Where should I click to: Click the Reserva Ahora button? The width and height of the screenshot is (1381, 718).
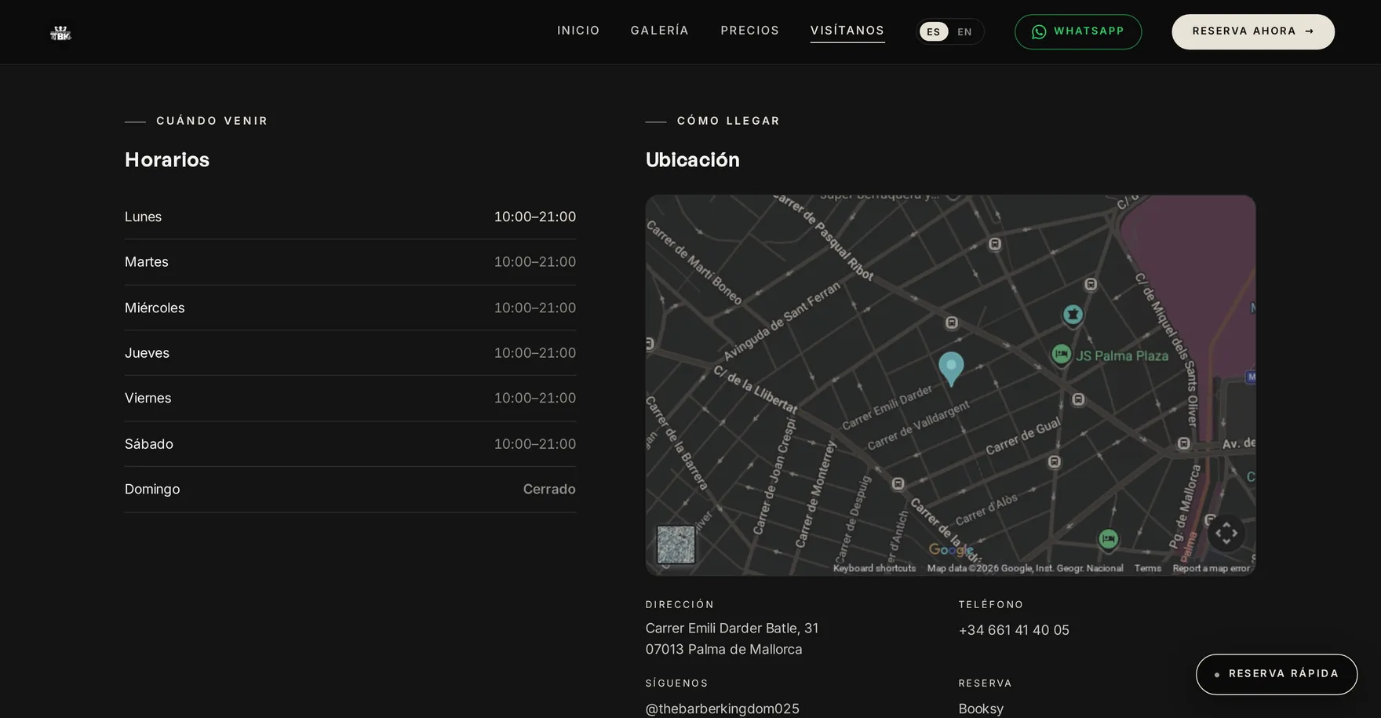coord(1253,32)
